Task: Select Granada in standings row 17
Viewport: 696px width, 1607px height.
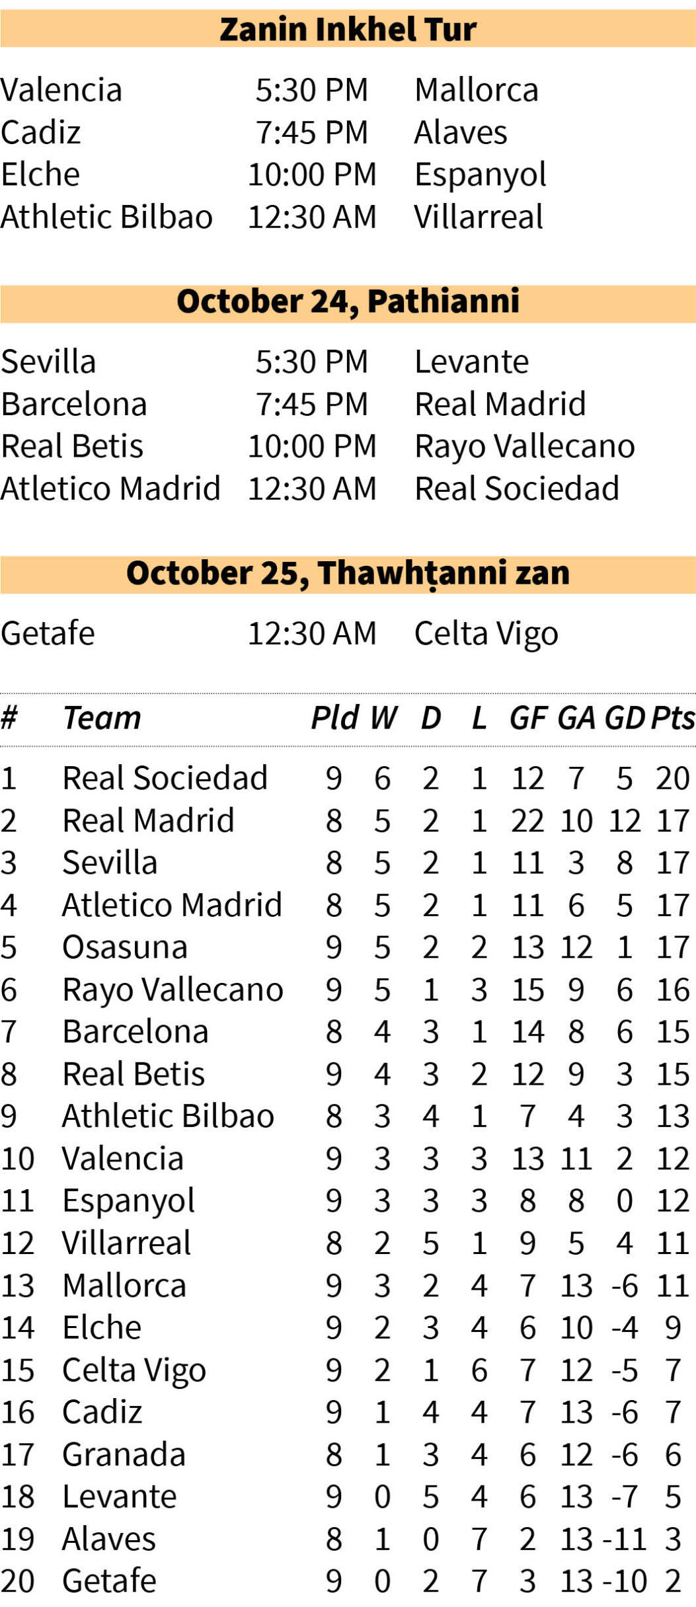Action: point(124,1454)
